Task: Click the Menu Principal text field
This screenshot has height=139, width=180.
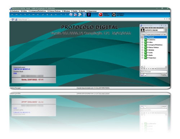Action: click(x=154, y=72)
